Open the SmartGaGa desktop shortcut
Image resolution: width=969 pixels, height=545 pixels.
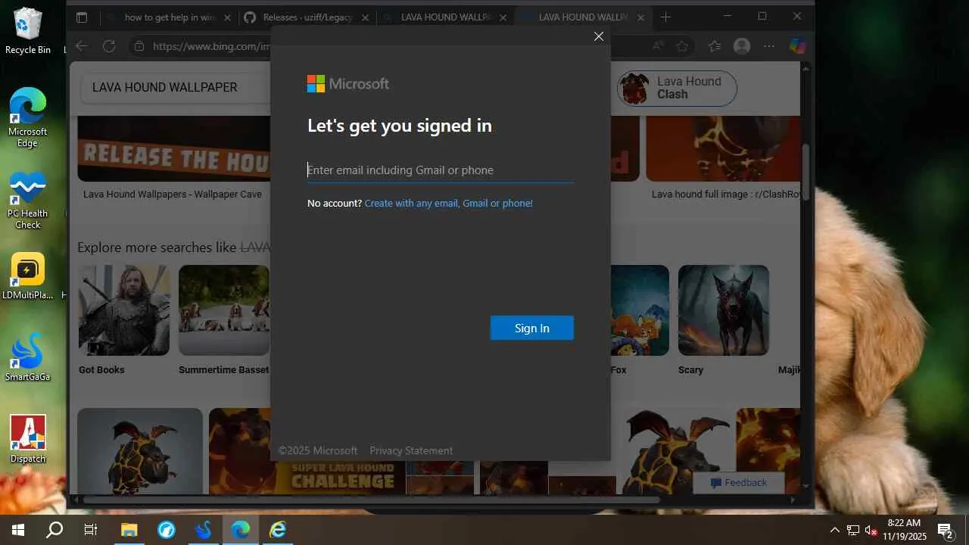coord(28,357)
